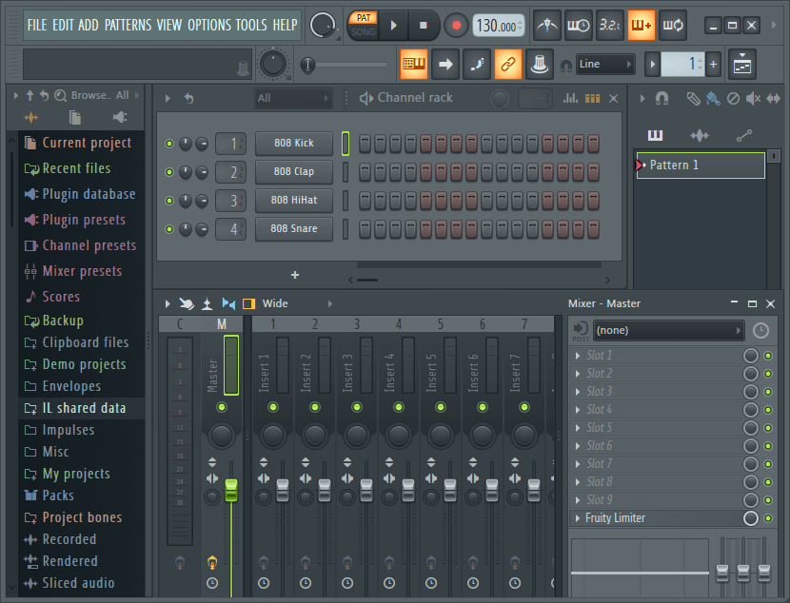The height and width of the screenshot is (603, 790).
Task: Click the metronome icon in top toolbar
Action: pyautogui.click(x=546, y=25)
